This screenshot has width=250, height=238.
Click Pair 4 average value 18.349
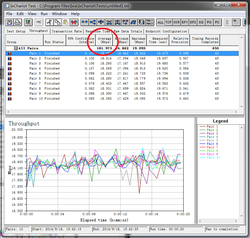(106, 68)
